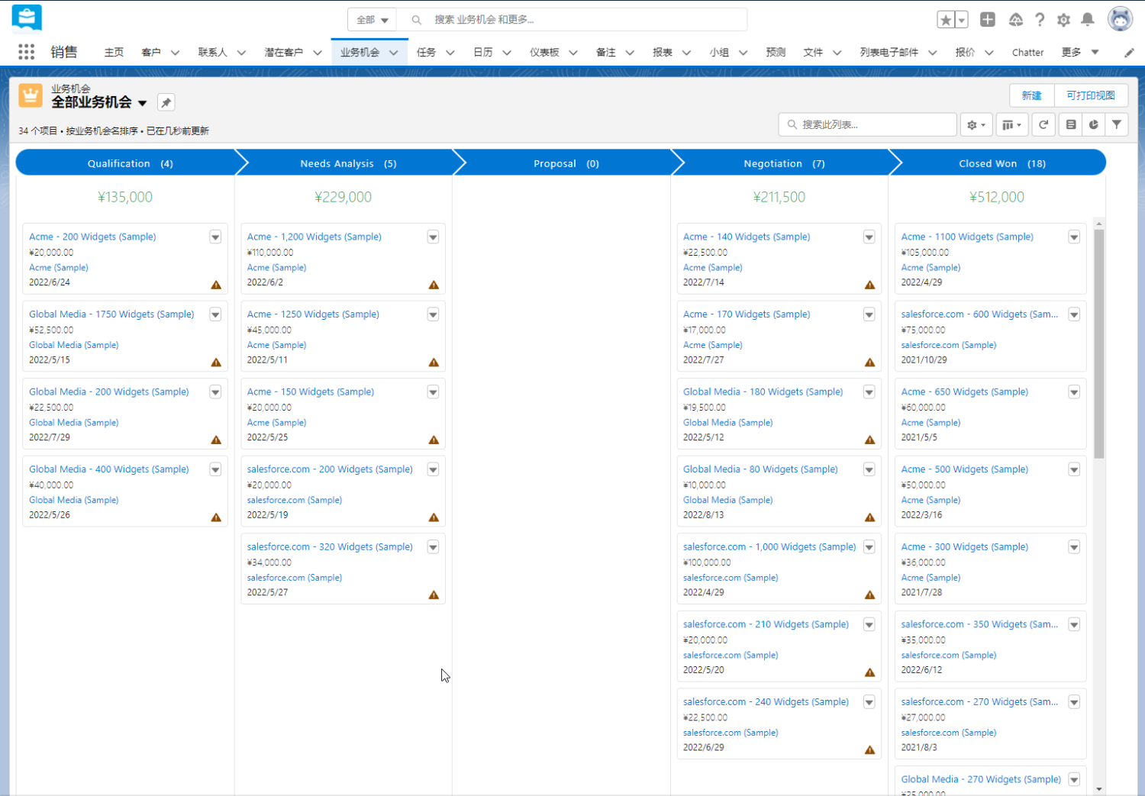
Task: Open Global Media - 1750 Widgets opportunity
Action: click(x=111, y=314)
